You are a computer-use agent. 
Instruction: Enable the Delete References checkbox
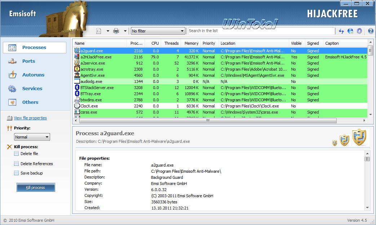[16, 164]
